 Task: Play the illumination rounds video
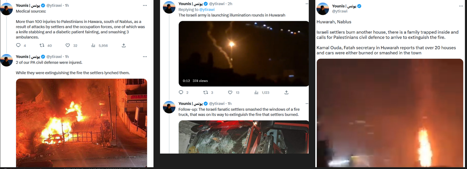[x=244, y=53]
